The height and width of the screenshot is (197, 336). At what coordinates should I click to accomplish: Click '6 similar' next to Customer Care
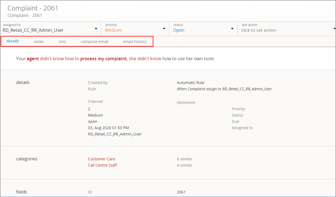coord(184,159)
